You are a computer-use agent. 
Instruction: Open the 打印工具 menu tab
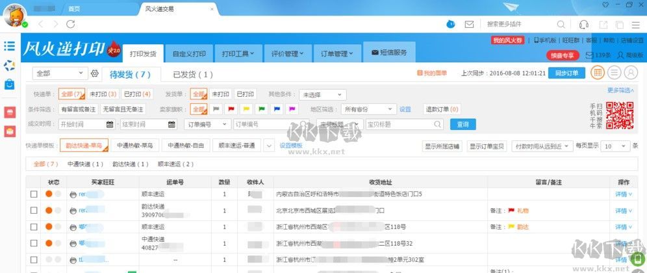(x=238, y=54)
